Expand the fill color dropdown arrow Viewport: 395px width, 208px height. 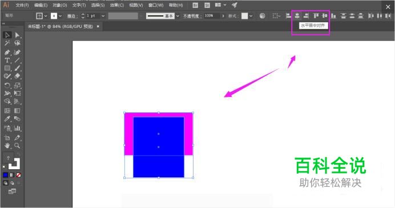point(46,16)
